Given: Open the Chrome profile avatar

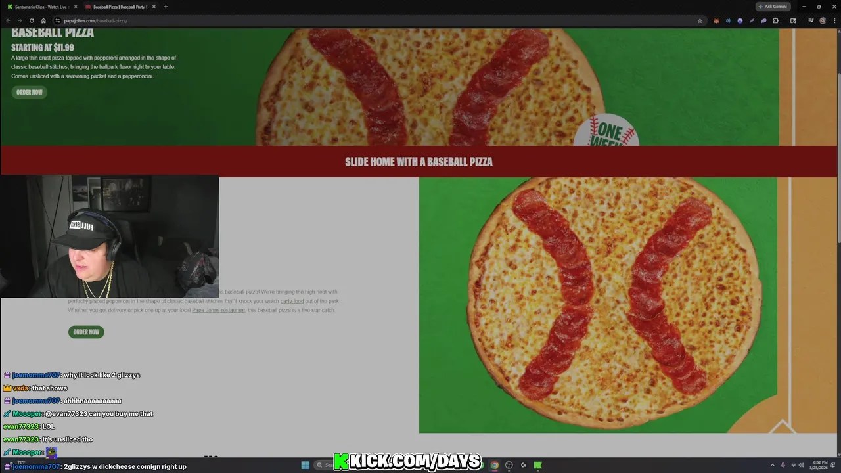Looking at the screenshot, I should coord(823,20).
